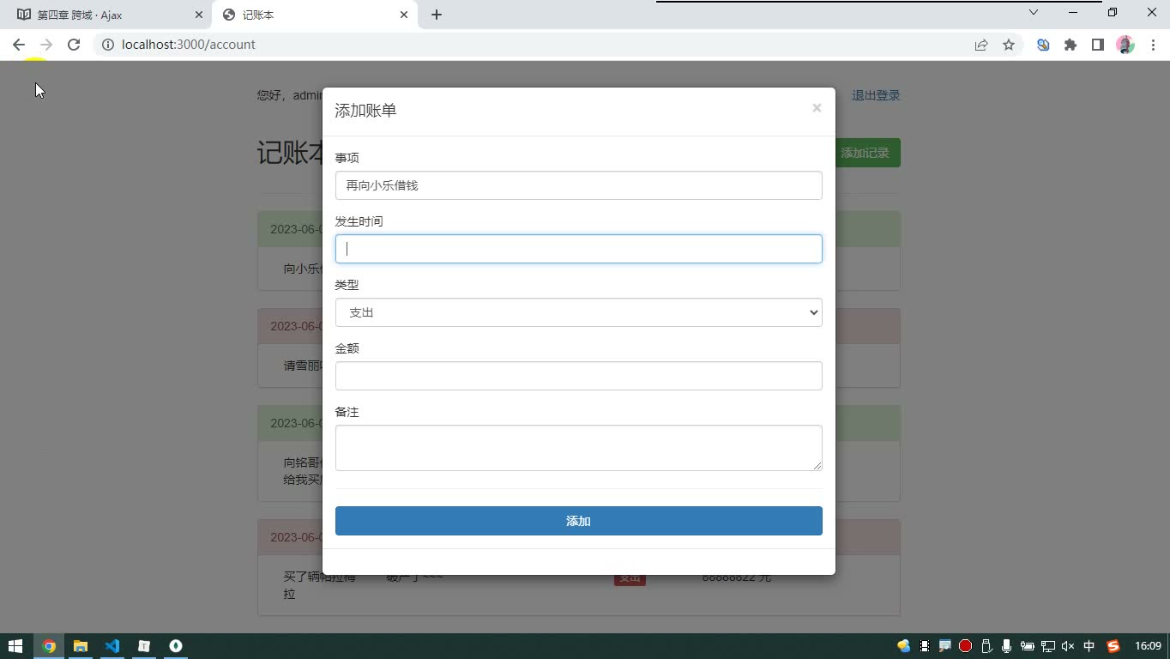Submit with the blue 添加 button
This screenshot has width=1170, height=659.
coord(579,521)
